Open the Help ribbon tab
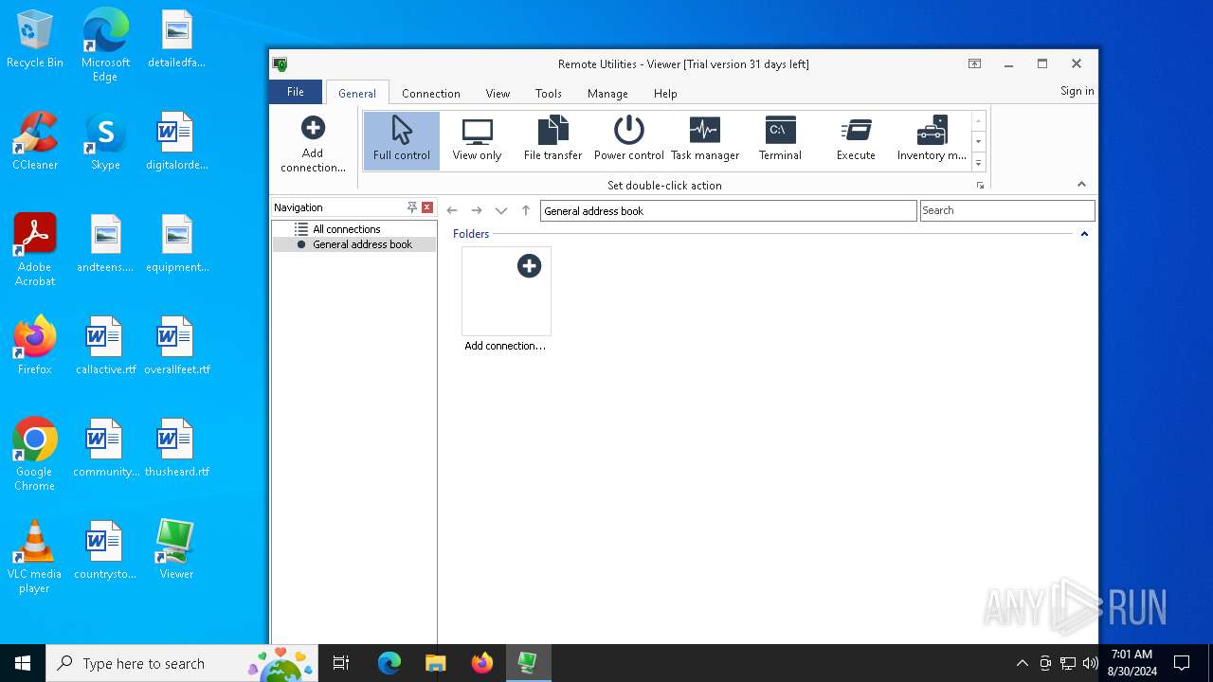1213x682 pixels. 665,93
